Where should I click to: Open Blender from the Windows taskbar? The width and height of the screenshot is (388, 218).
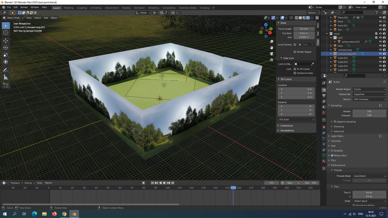74,214
